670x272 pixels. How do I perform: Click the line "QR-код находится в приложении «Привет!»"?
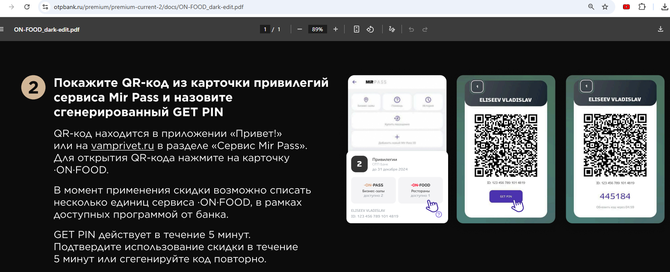pyautogui.click(x=168, y=133)
